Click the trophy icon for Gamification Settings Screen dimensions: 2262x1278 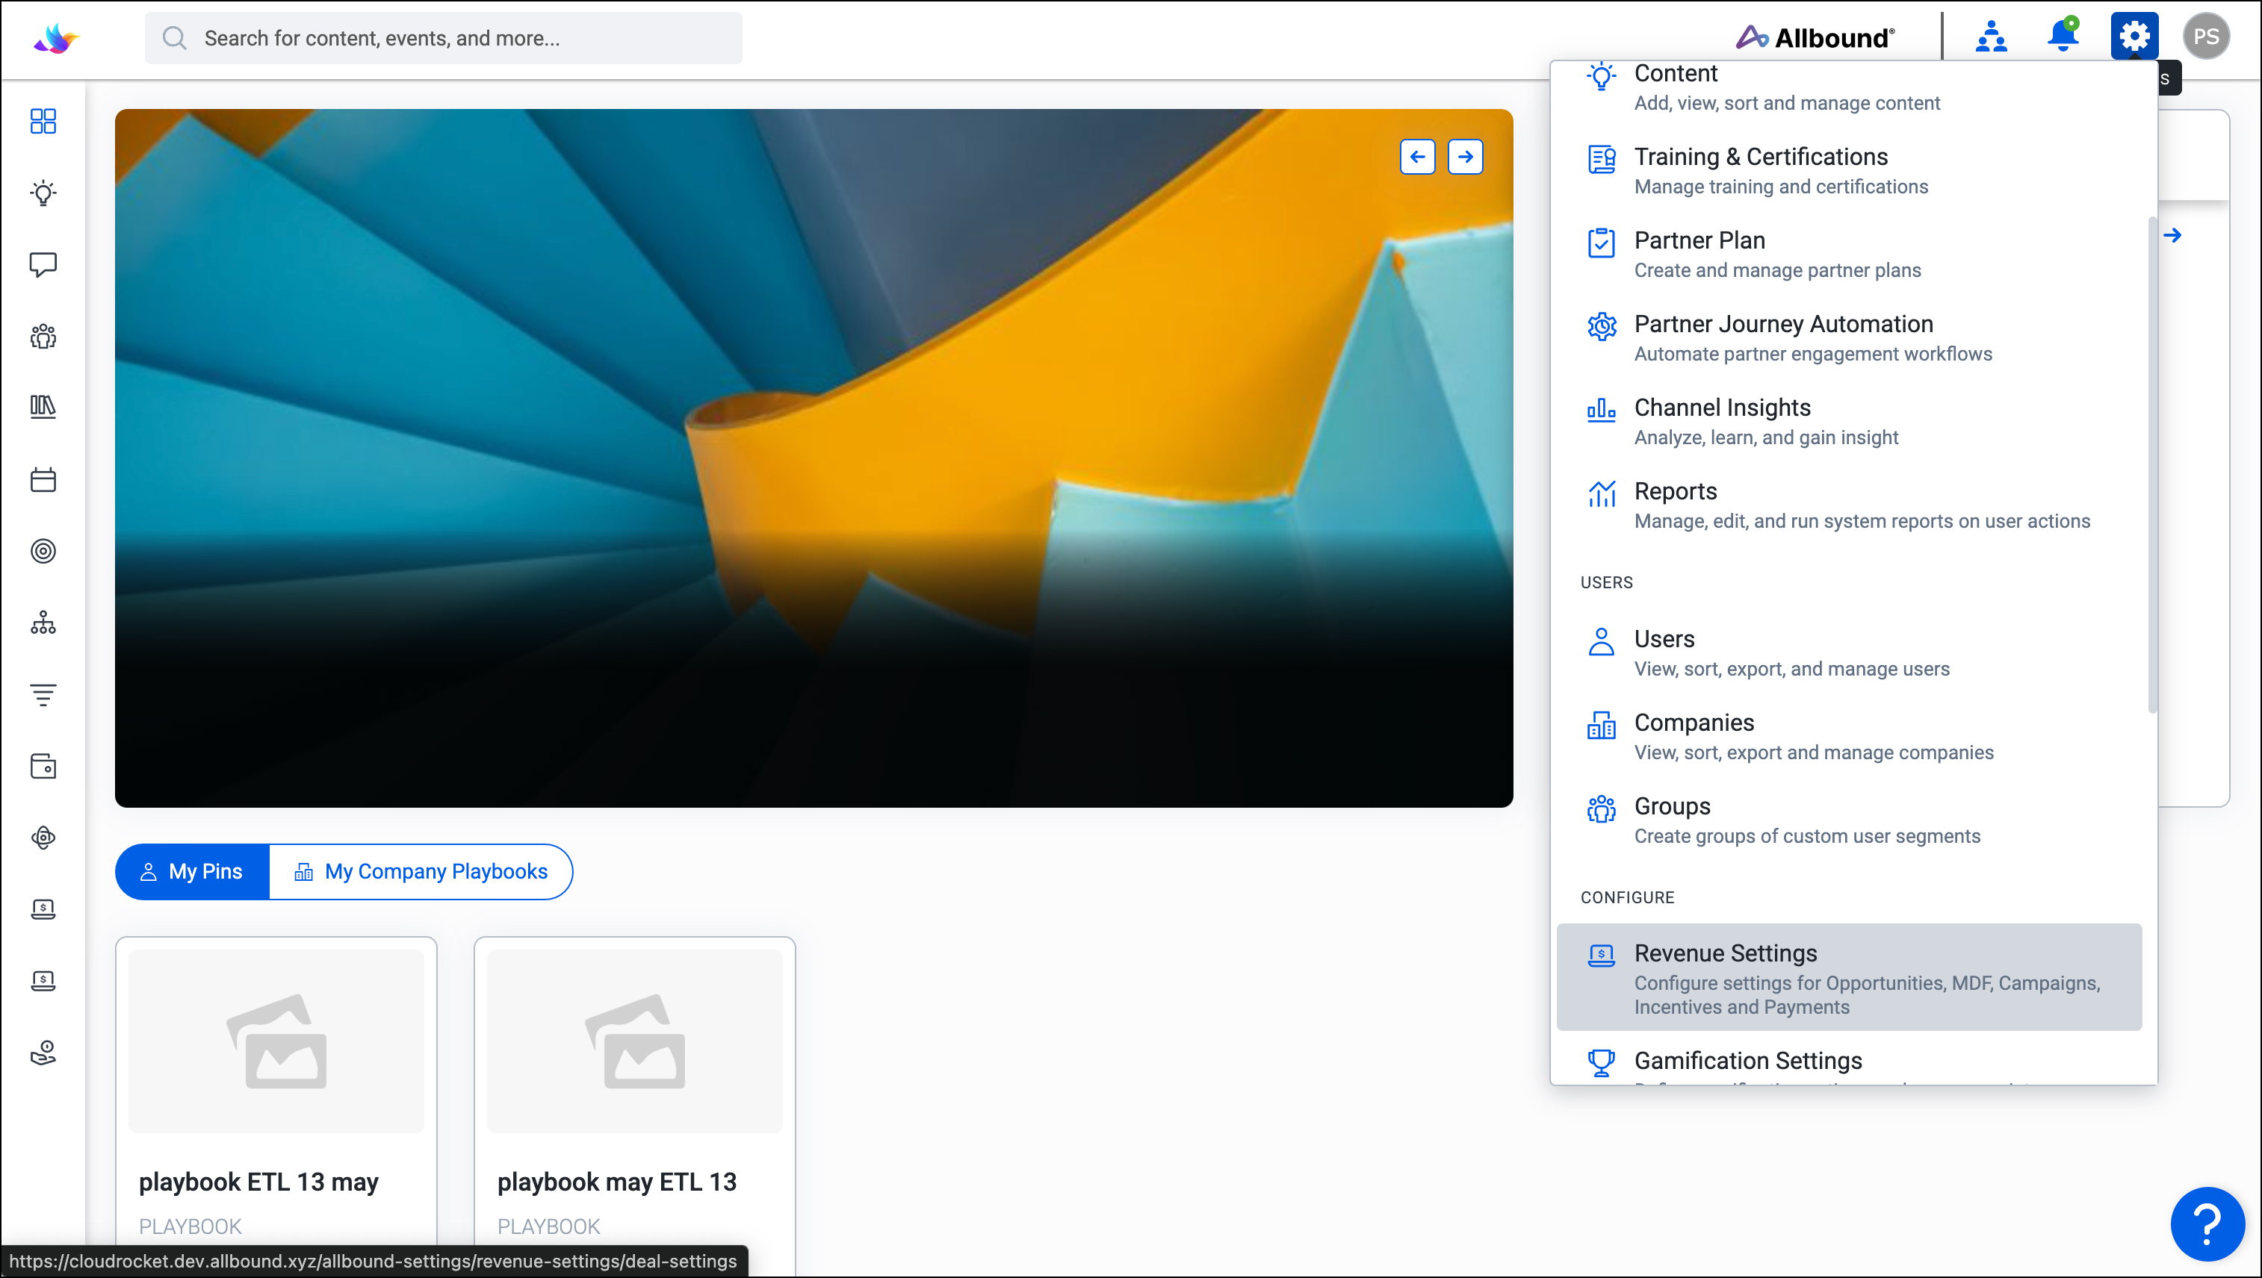tap(1601, 1062)
